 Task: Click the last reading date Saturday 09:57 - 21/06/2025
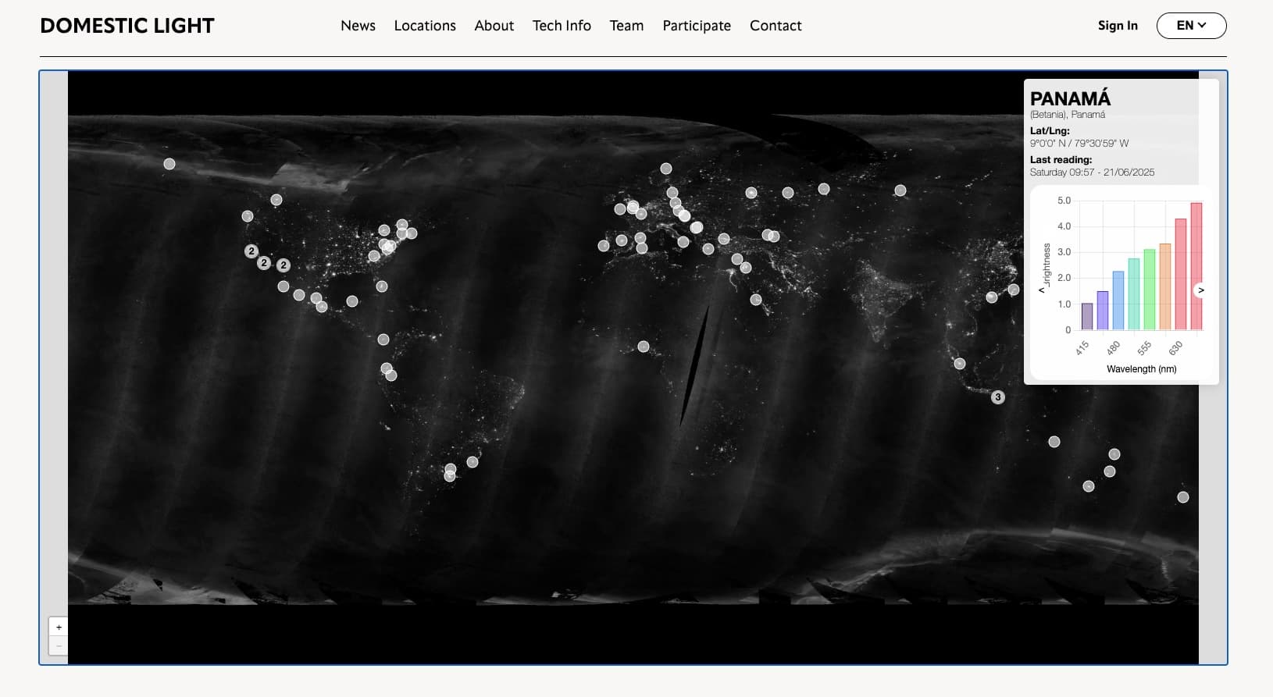click(x=1092, y=172)
